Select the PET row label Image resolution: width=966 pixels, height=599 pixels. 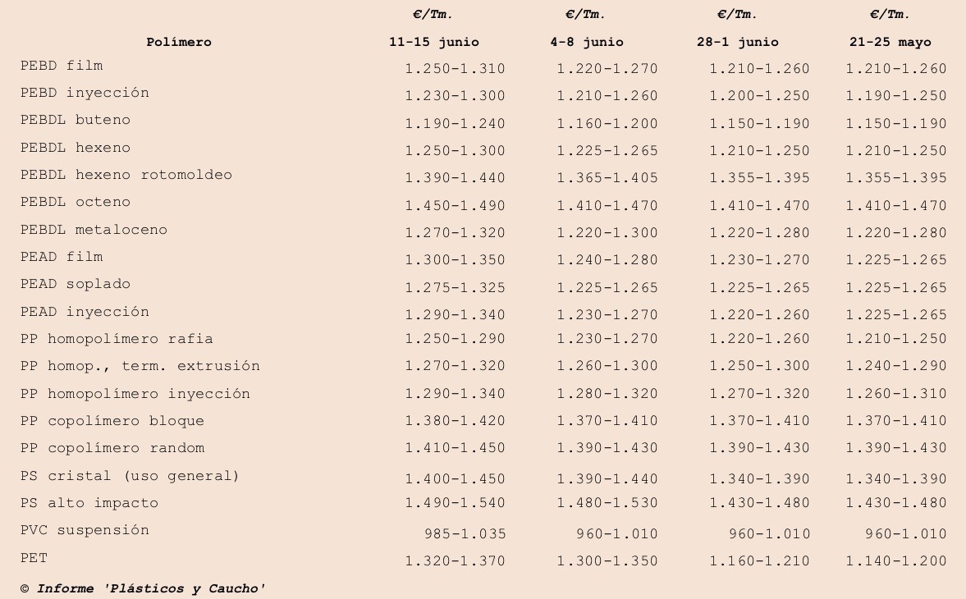(34, 558)
